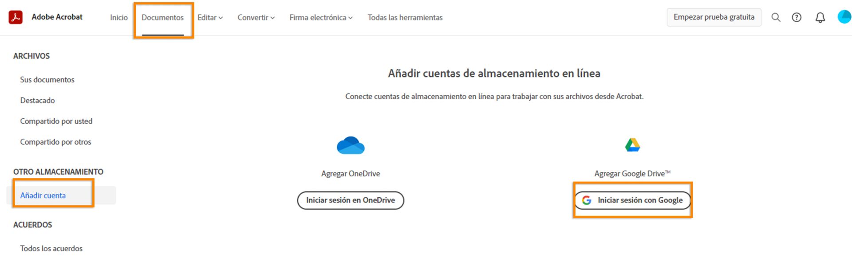
Task: Click the Añadir cuentas de almacenamiento heading
Action: [494, 74]
